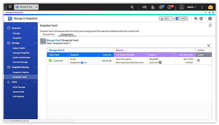The image size is (219, 125).
Task: Open the admin account dropdown
Action: click(192, 7)
